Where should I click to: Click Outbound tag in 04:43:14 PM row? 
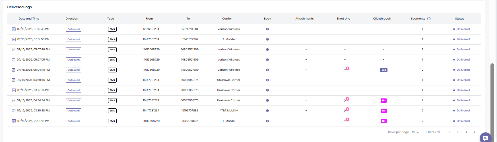[73, 90]
